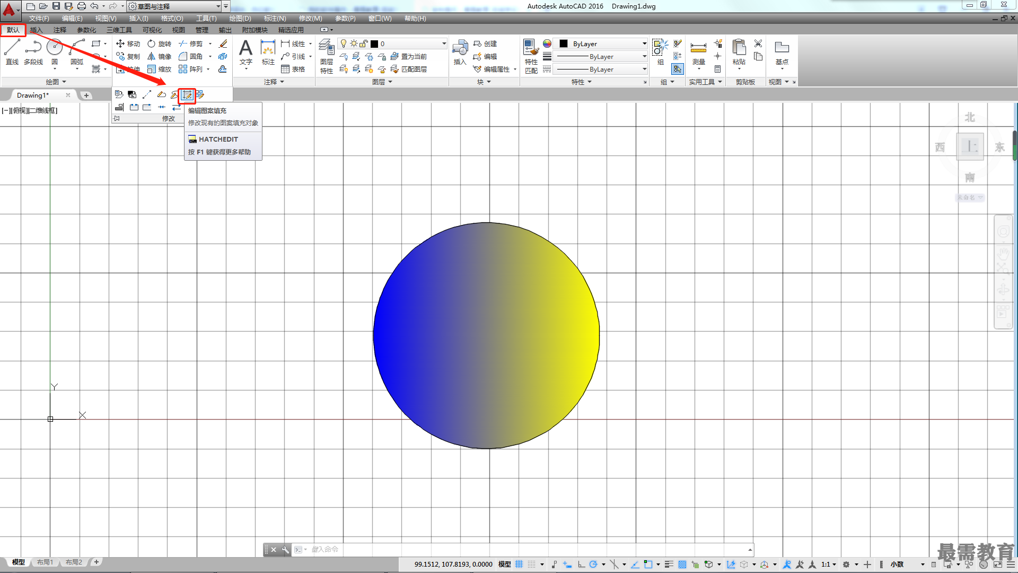This screenshot has height=573, width=1018.
Task: Open the Draw (绘图D) menu
Action: point(240,18)
